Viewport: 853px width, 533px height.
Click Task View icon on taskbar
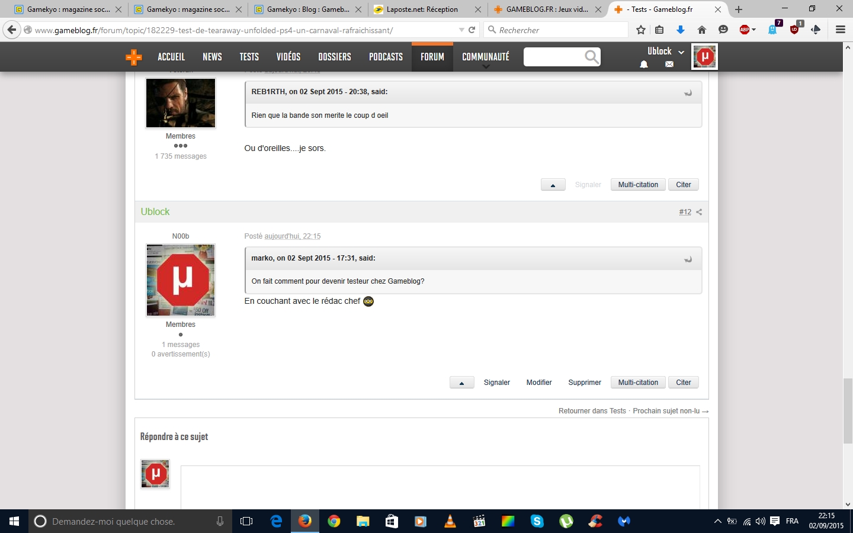246,521
